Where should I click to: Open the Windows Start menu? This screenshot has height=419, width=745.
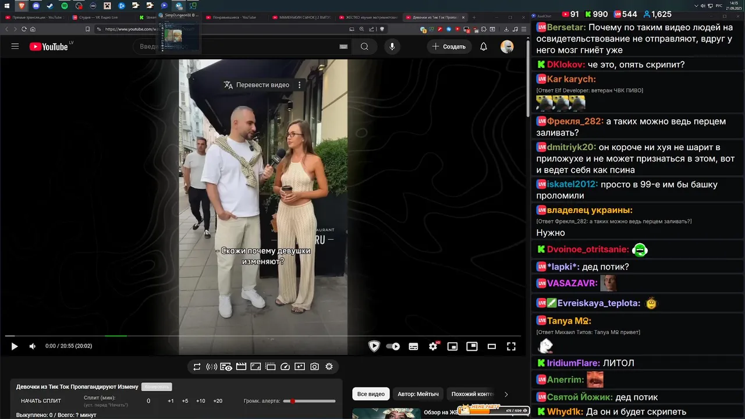click(x=6, y=6)
